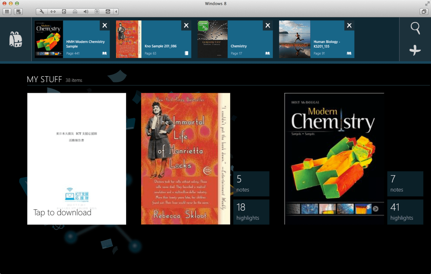Open the backpack library icon

tap(16, 40)
